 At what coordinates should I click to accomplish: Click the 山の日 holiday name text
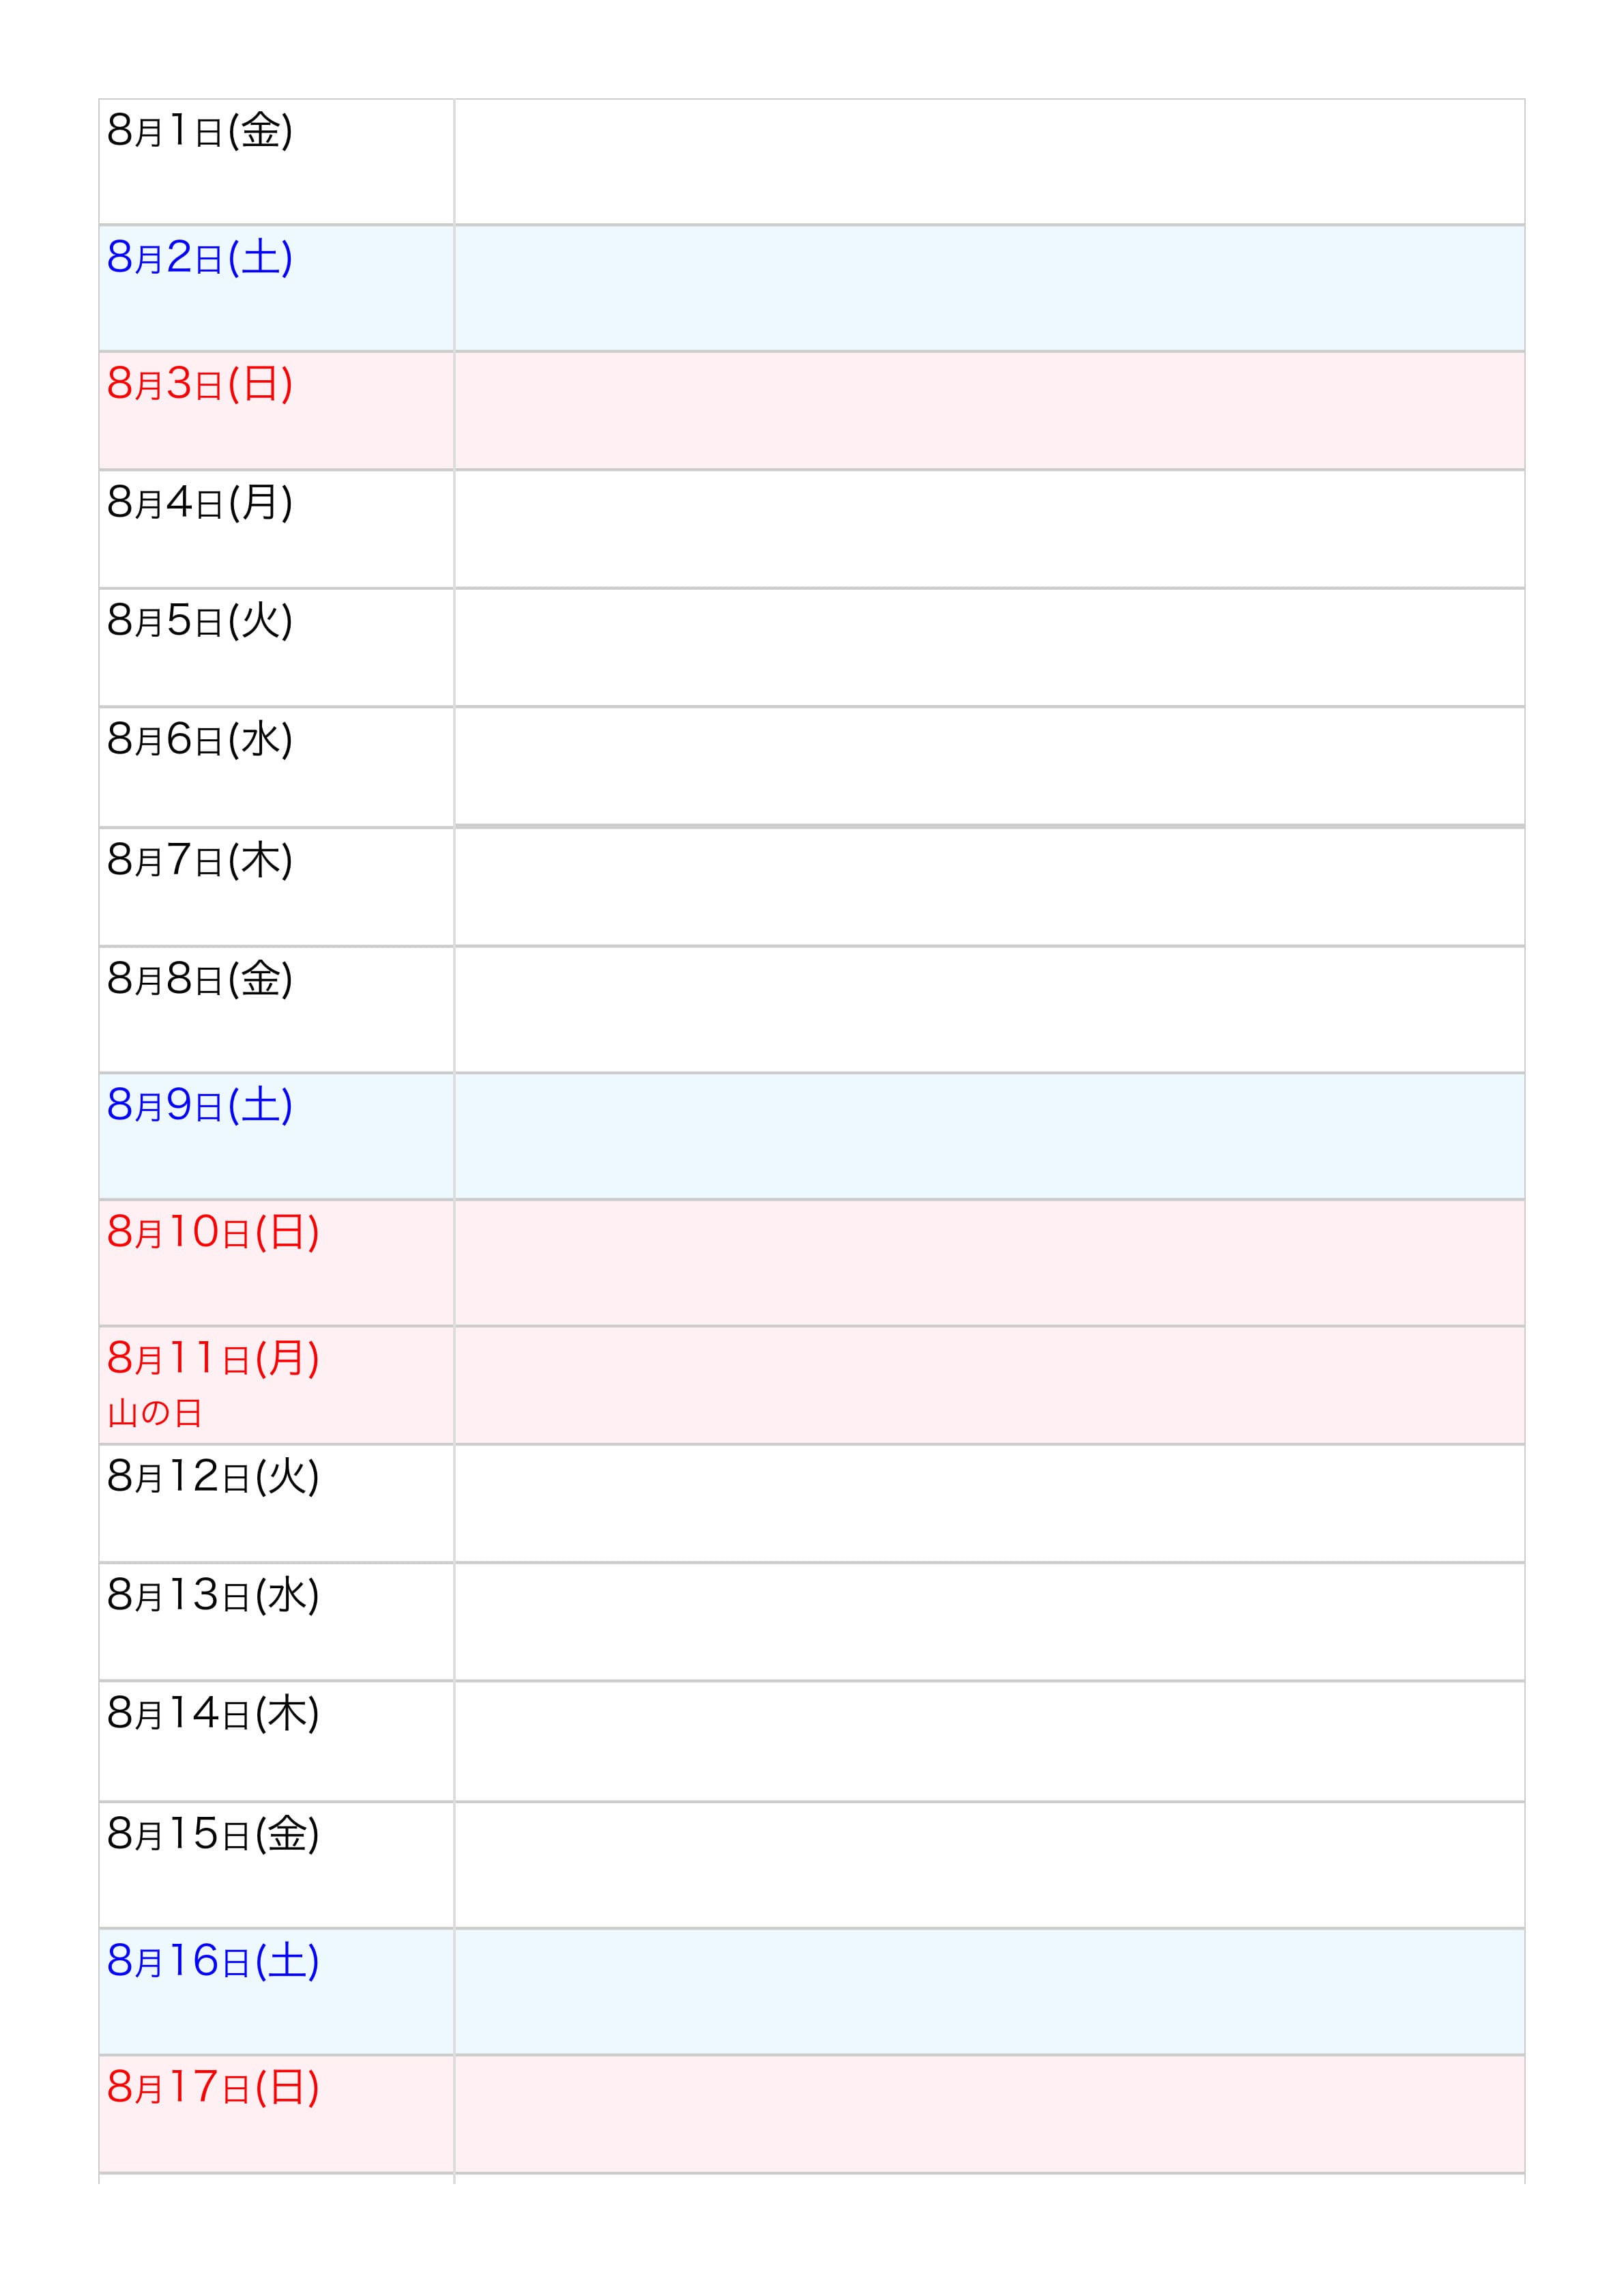pos(155,1413)
